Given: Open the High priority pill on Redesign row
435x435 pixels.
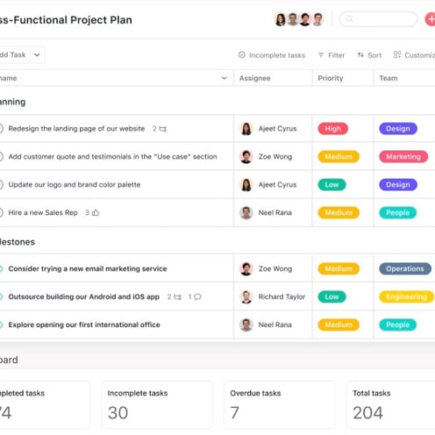Looking at the screenshot, I should [333, 129].
